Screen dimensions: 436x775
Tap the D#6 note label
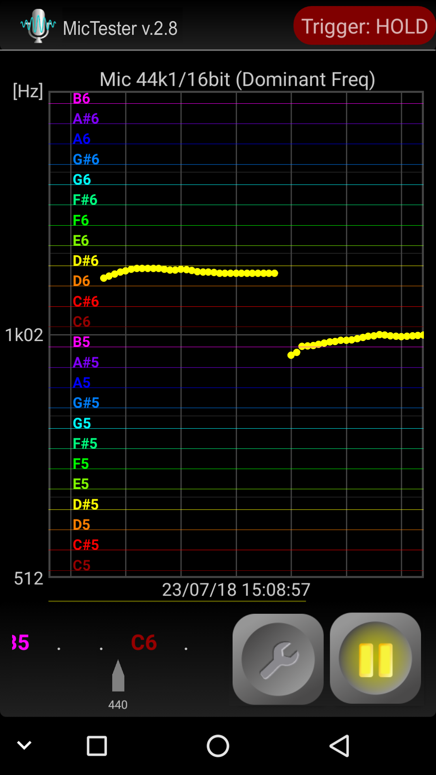85,261
